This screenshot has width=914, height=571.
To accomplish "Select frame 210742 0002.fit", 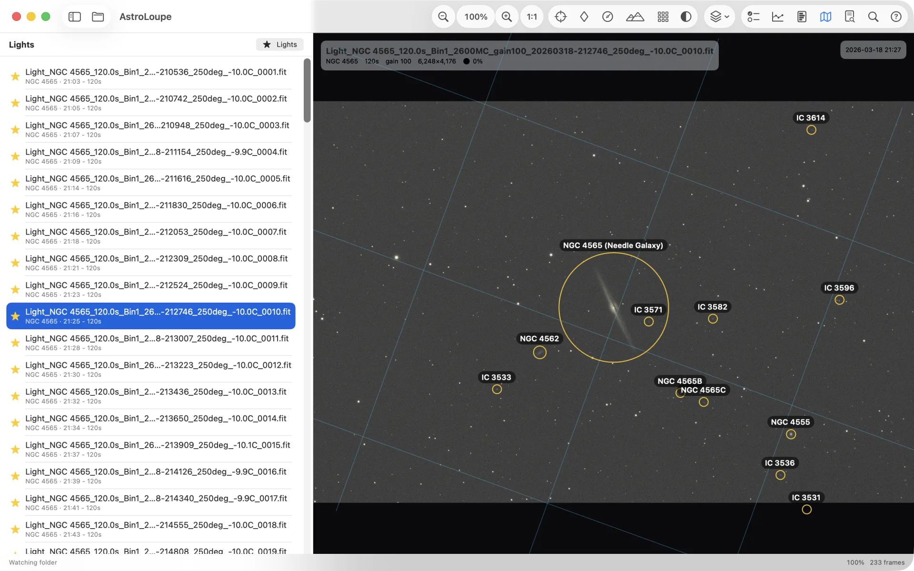I will point(150,103).
